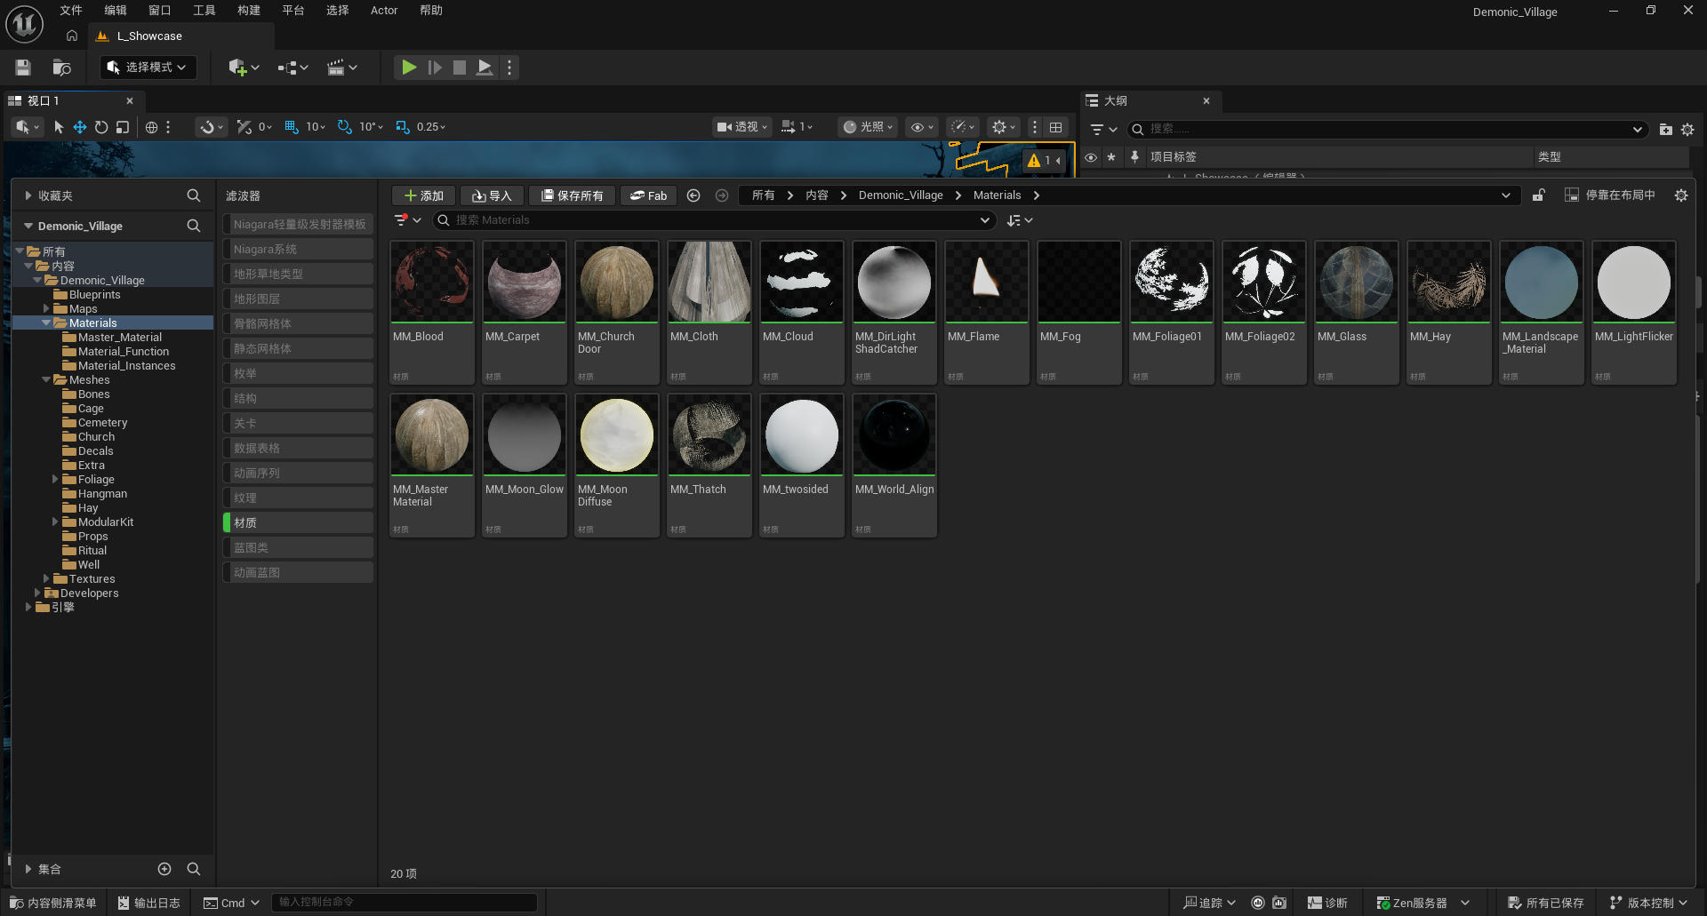Toggle angle rotation snapping icon
Image resolution: width=1707 pixels, height=916 pixels.
(345, 127)
